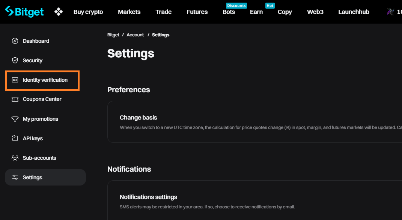The image size is (402, 220).
Task: Open the Earn menu
Action: tap(256, 12)
